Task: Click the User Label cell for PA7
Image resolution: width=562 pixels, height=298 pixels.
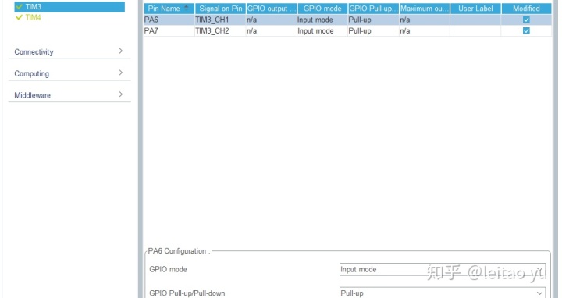Action: click(475, 30)
